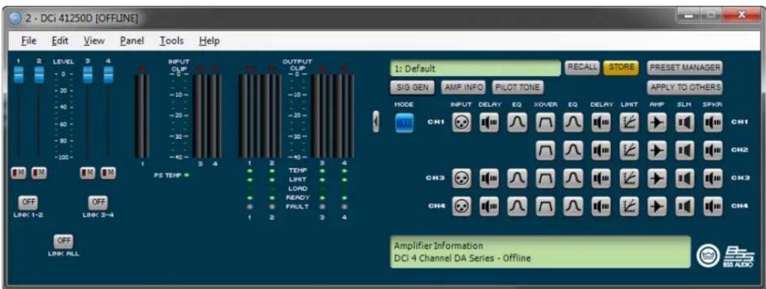
Task: Open the Edit menu
Action: point(60,41)
